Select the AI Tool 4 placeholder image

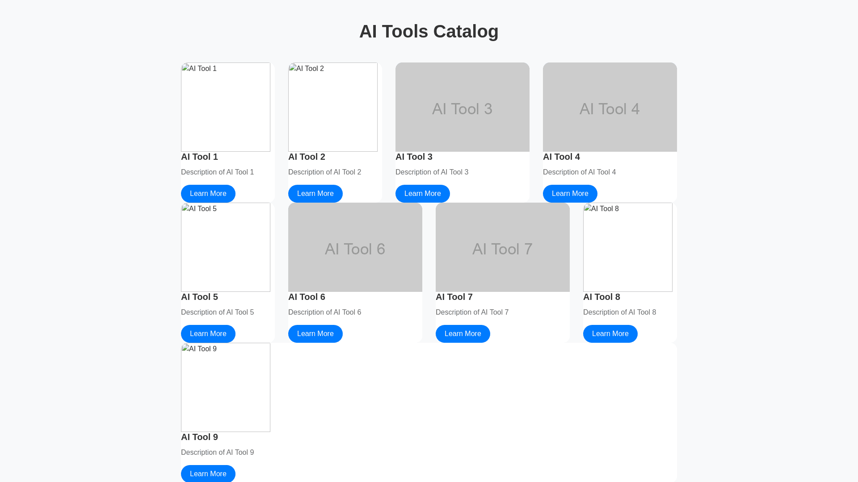[x=610, y=107]
